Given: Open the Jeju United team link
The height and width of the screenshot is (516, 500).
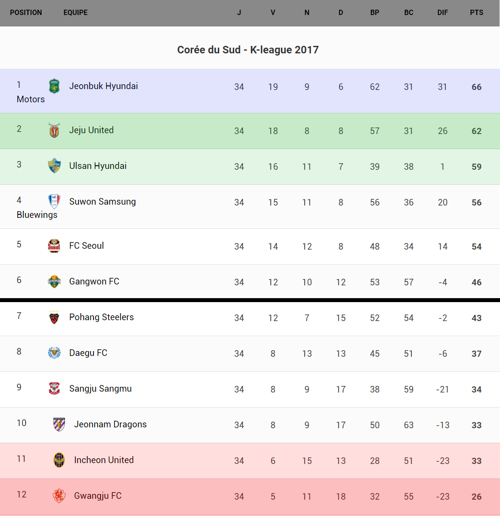Looking at the screenshot, I should click(91, 130).
